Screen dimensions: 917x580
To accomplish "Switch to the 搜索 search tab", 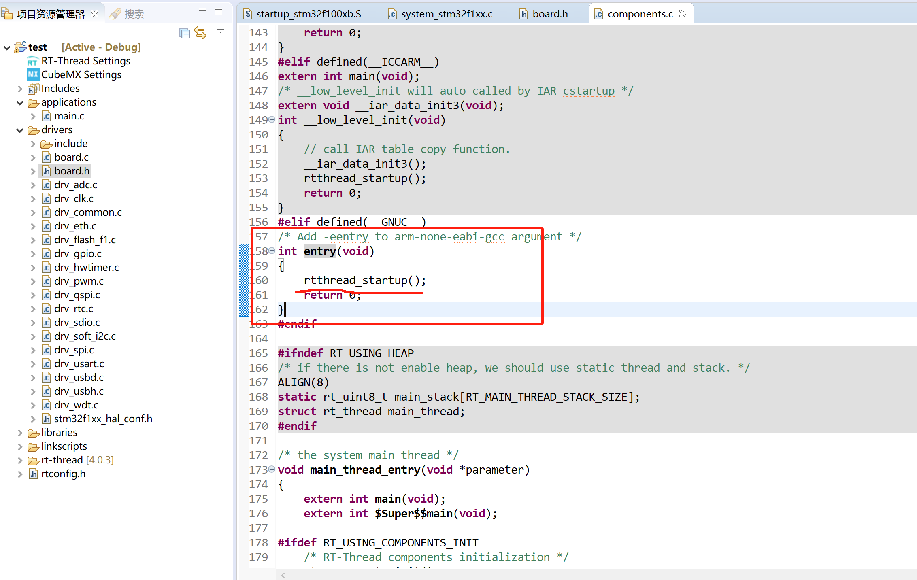I will point(127,14).
